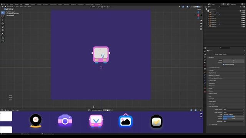Switch perspective/orthographic with the grid icon

(x=201, y=29)
